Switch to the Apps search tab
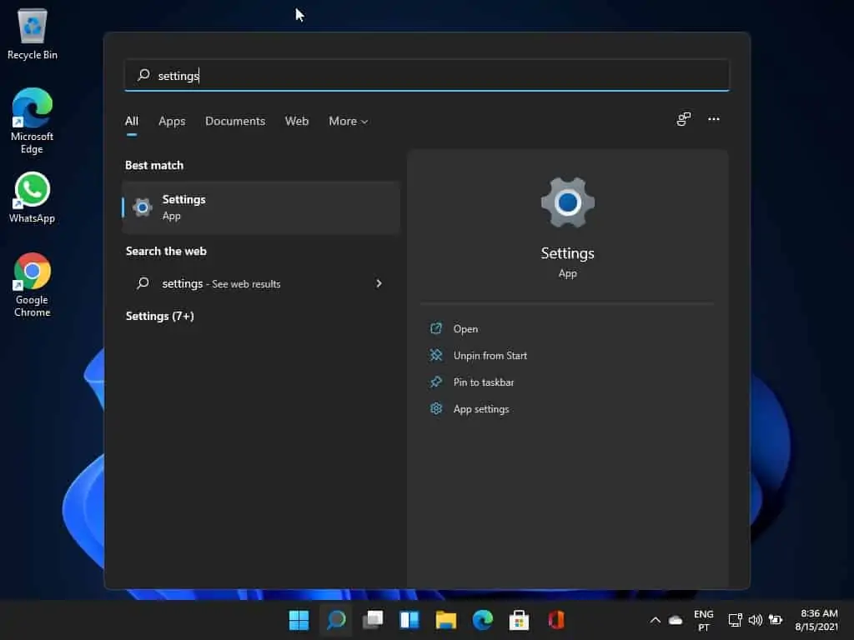 (172, 121)
